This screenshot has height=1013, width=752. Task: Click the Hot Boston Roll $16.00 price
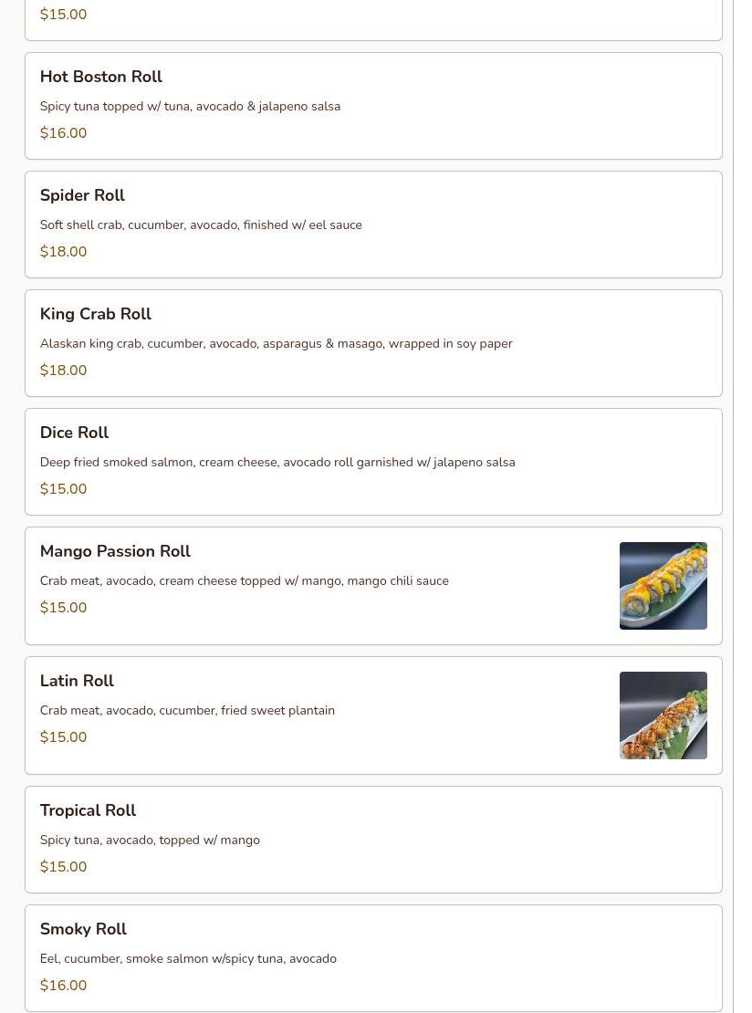click(63, 133)
